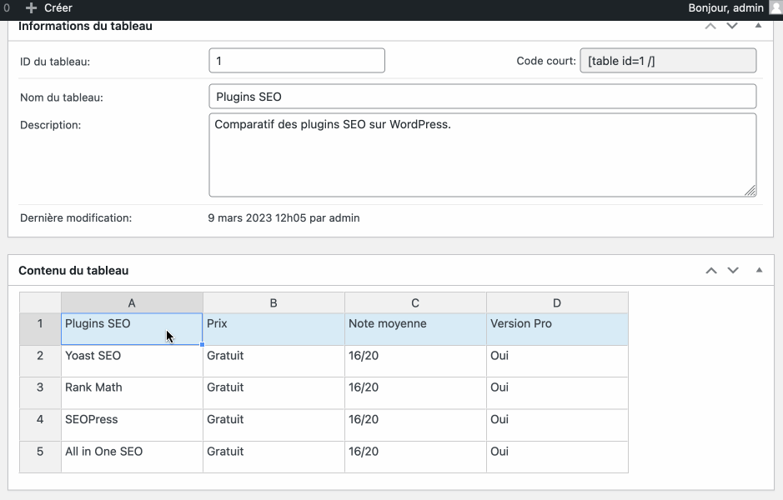Click the Description textarea resize handle
Screen dimensions: 783x500
tap(750, 191)
